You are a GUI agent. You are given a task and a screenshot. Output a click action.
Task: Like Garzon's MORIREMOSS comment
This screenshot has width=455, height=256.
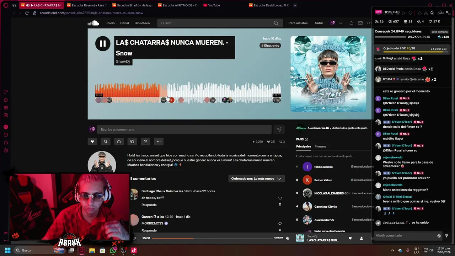[280, 224]
